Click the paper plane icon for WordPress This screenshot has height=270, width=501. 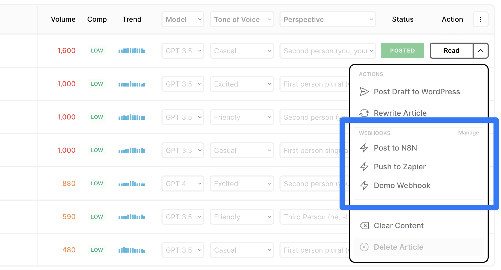[x=364, y=92]
